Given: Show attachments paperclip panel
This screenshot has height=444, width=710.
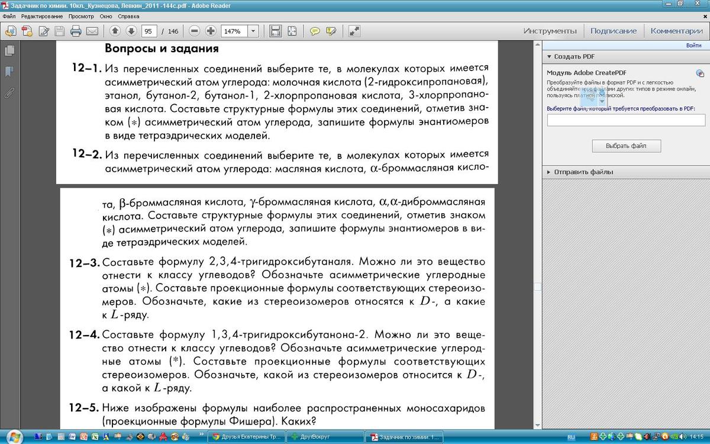Looking at the screenshot, I should [x=9, y=92].
